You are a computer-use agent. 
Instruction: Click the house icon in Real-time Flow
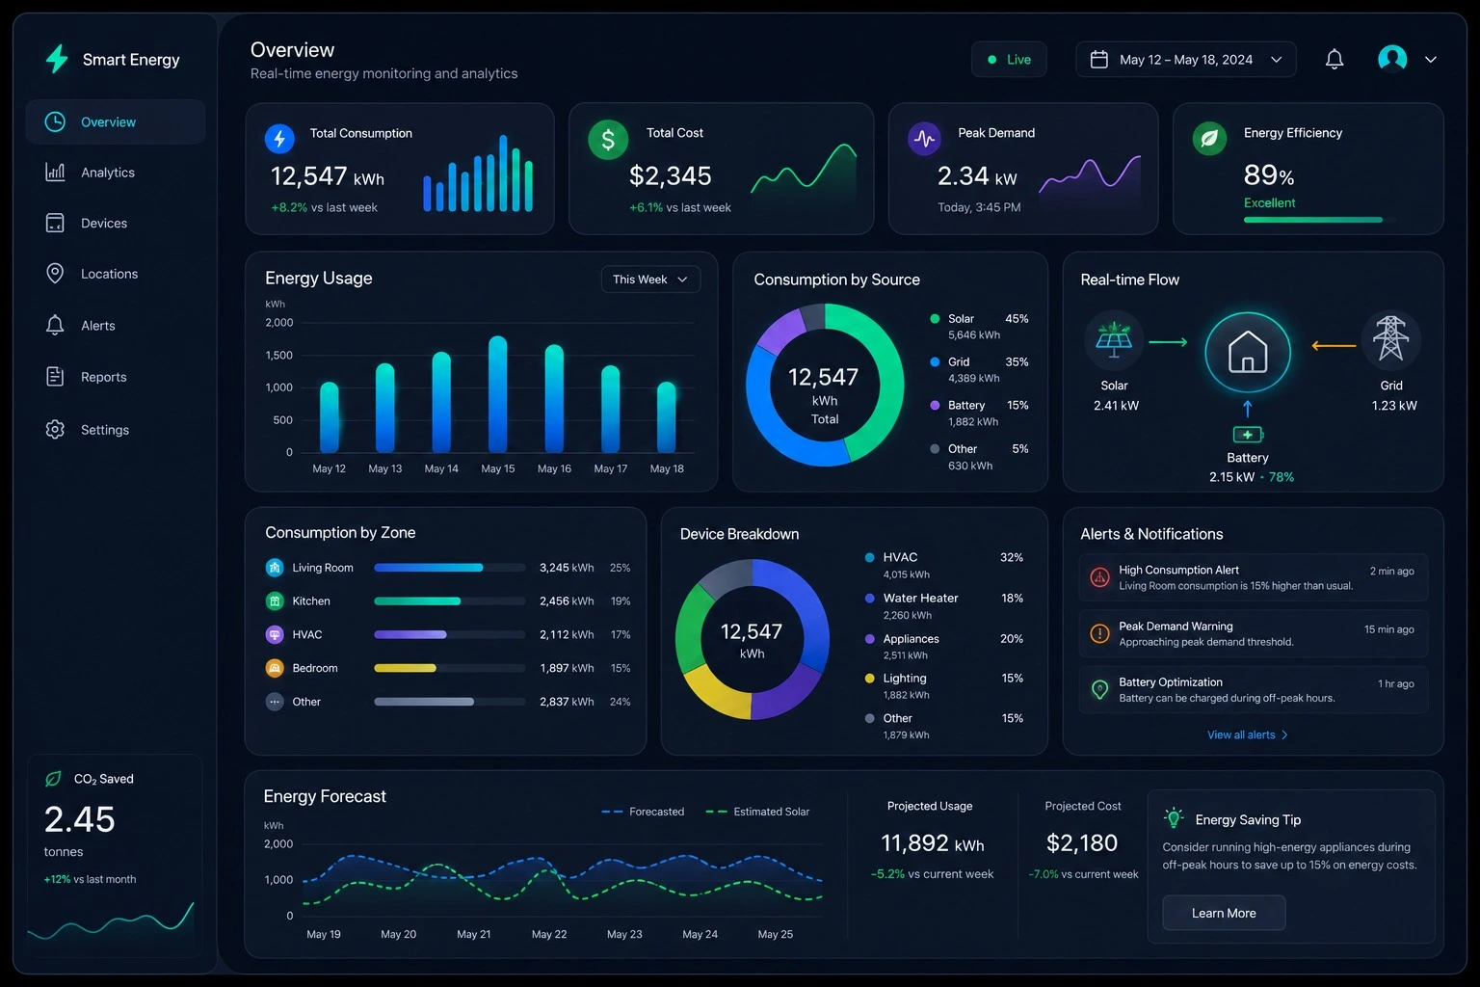tap(1248, 352)
